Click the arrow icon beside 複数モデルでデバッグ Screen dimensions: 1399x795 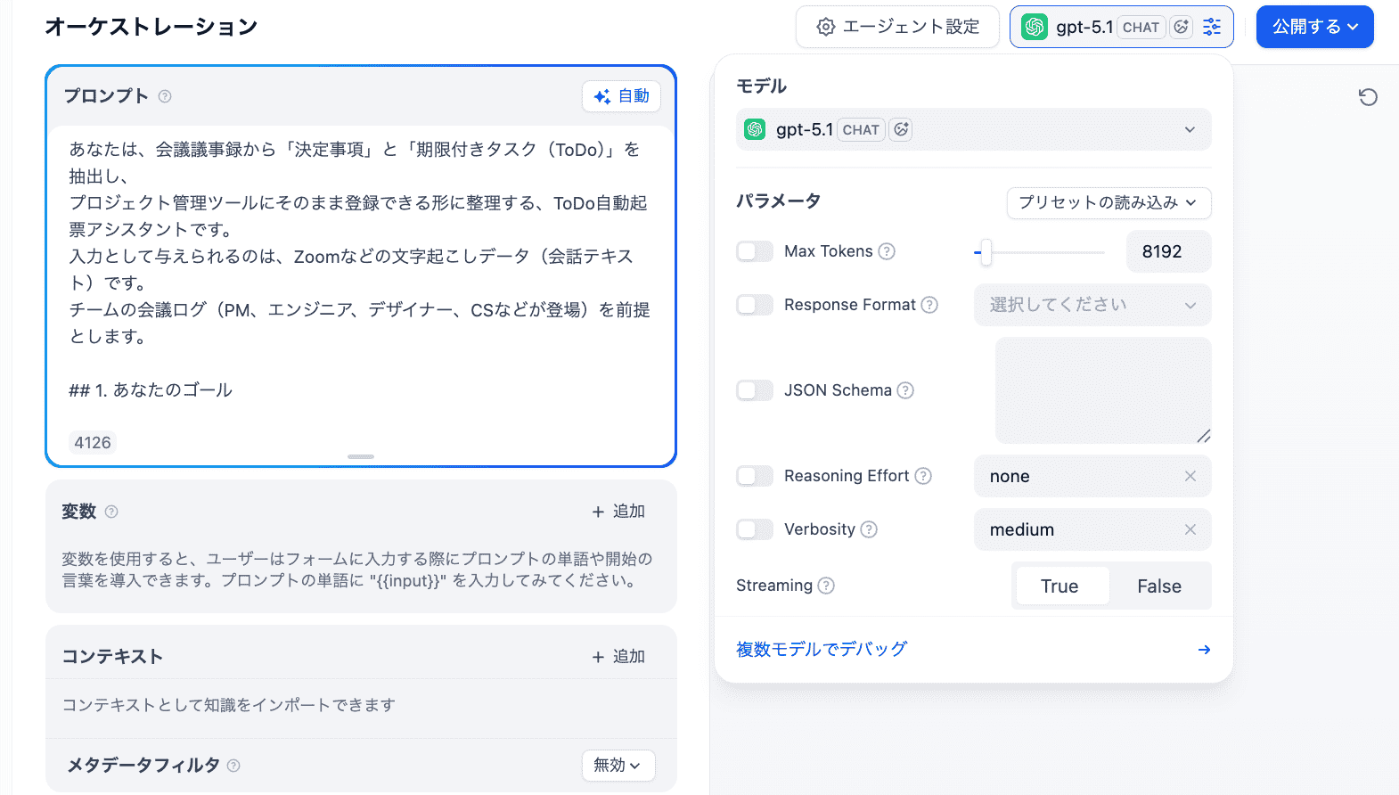click(1204, 650)
